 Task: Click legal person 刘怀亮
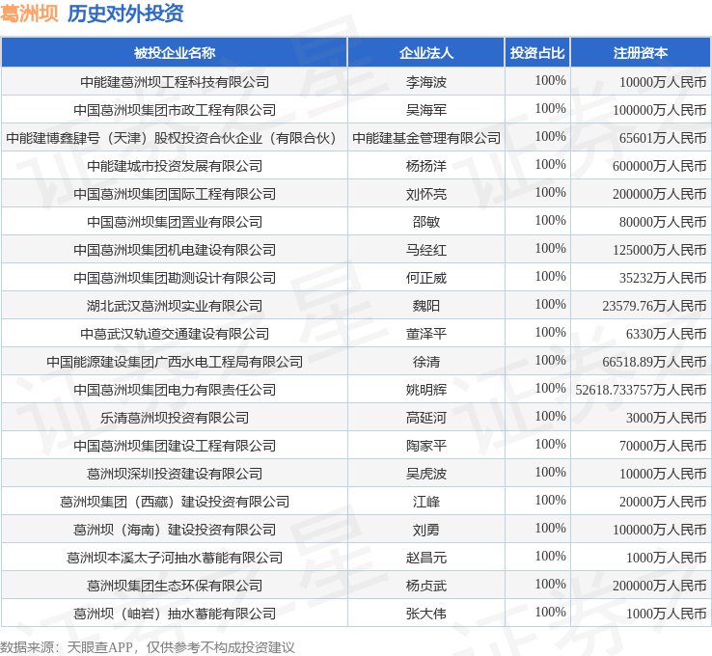click(x=425, y=194)
